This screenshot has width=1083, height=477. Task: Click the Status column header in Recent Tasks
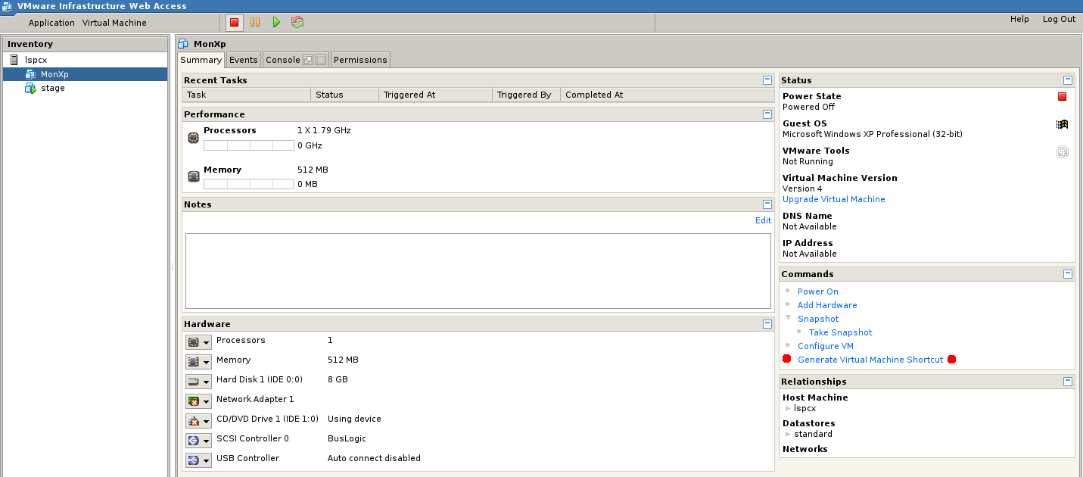point(345,95)
